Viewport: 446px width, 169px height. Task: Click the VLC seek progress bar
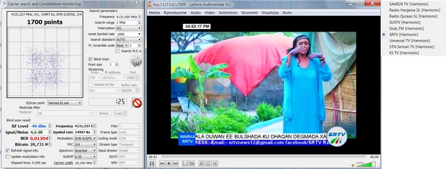click(x=264, y=157)
